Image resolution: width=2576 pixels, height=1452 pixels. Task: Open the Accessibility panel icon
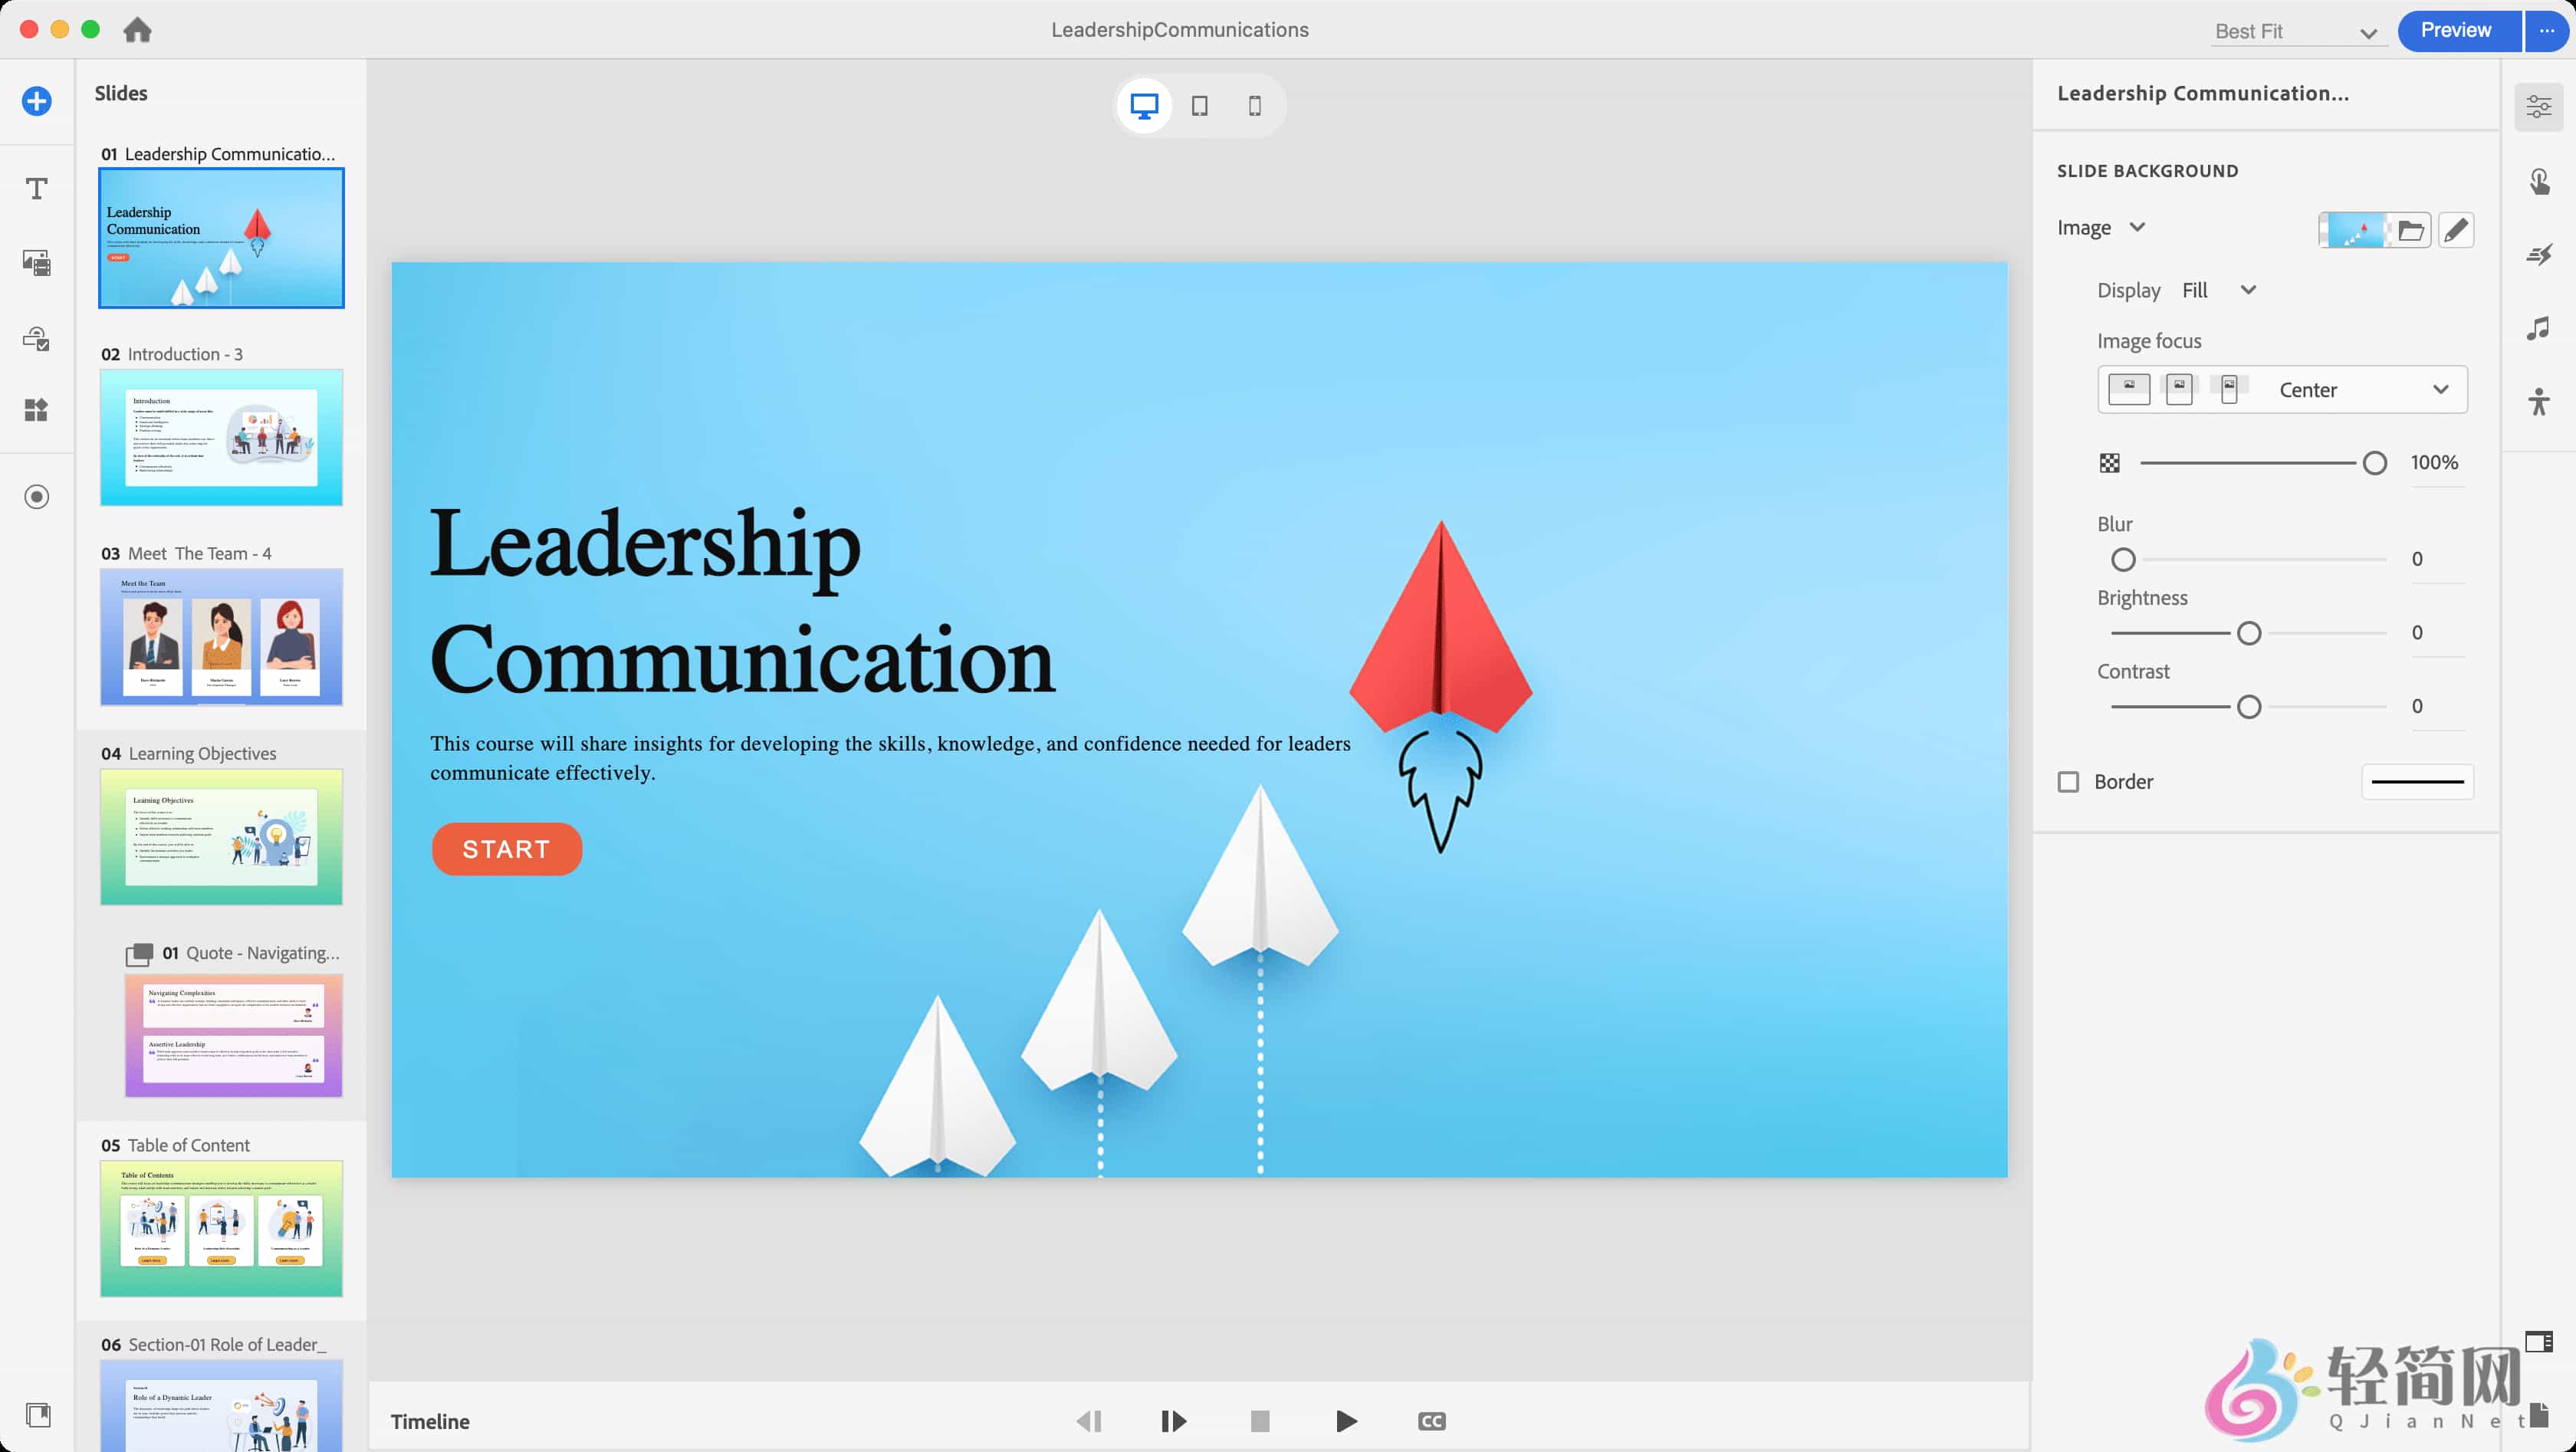[2539, 402]
